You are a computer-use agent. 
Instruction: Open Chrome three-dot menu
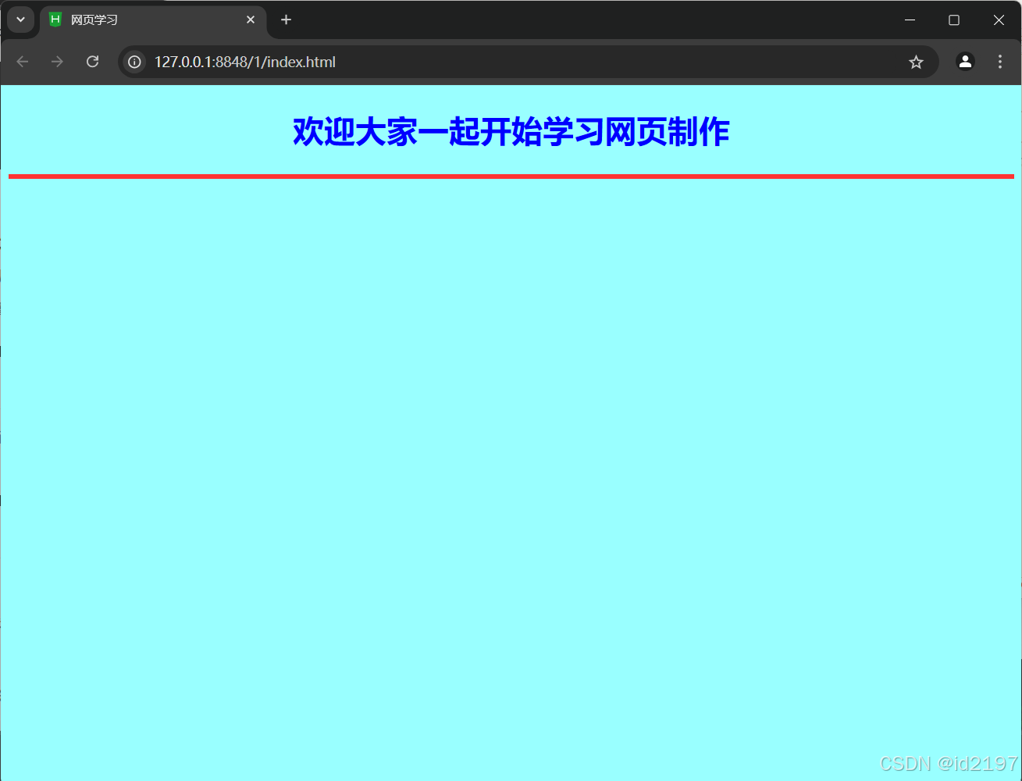pyautogui.click(x=999, y=62)
